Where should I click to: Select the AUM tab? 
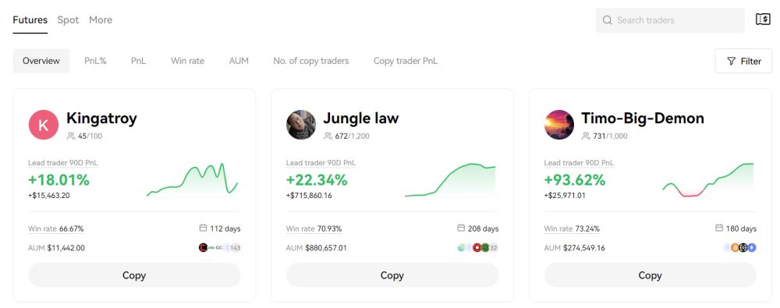[239, 61]
